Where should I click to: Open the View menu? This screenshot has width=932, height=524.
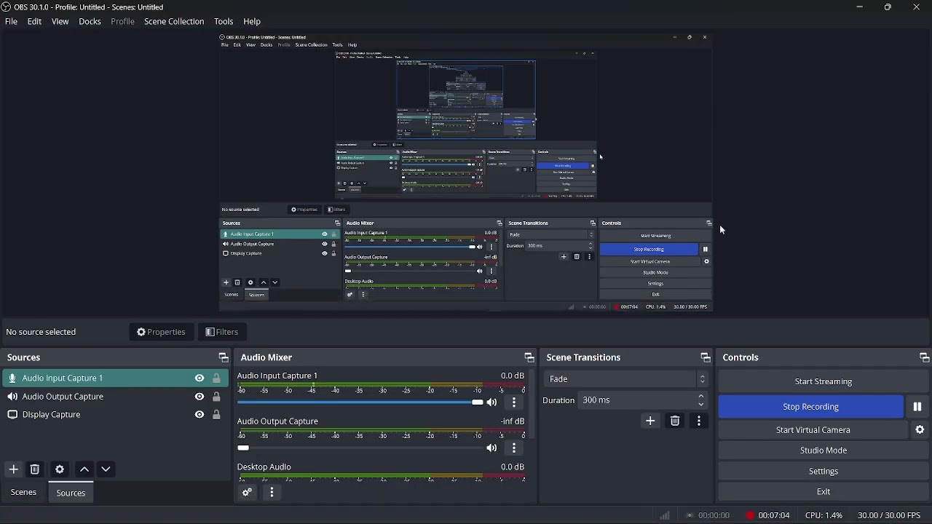click(60, 22)
